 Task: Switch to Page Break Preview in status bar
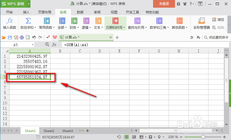point(134,137)
